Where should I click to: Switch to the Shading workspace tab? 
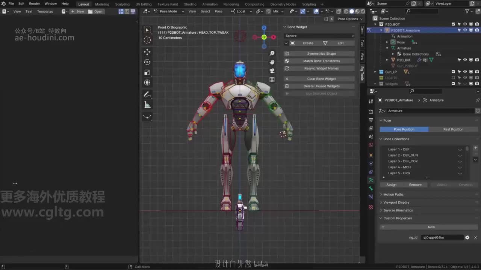[x=190, y=4]
